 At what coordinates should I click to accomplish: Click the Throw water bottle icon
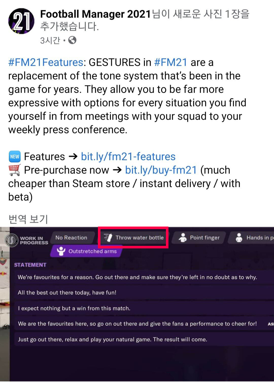[108, 238]
